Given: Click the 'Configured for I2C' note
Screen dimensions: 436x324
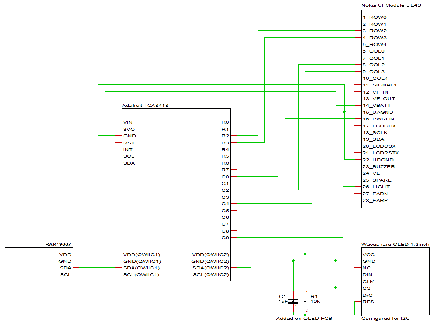Looking at the screenshot, I should [x=385, y=319].
